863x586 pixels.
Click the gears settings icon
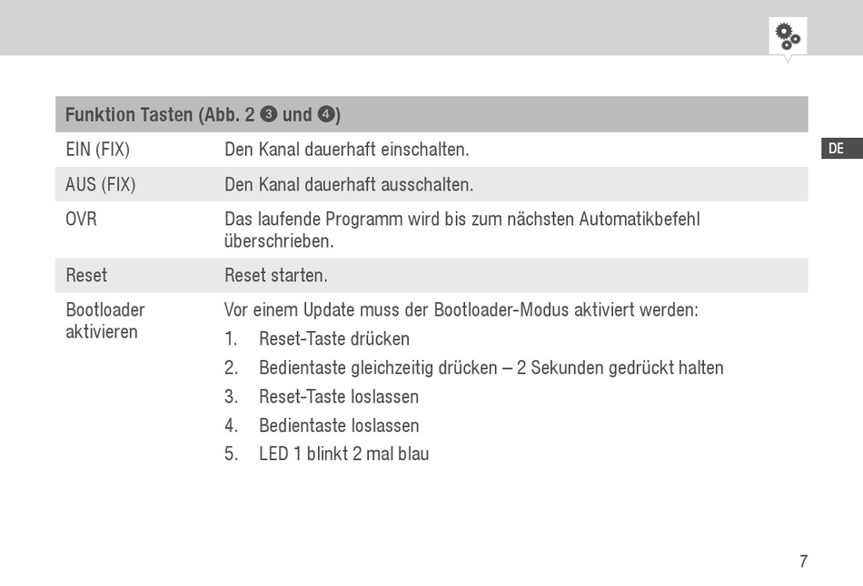[787, 36]
